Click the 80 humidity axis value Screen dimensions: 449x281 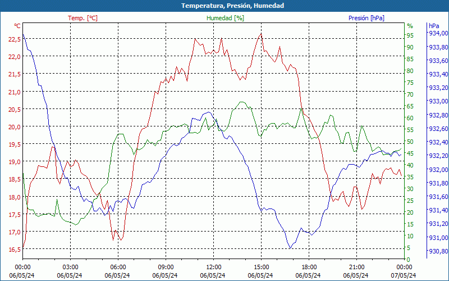click(410, 71)
